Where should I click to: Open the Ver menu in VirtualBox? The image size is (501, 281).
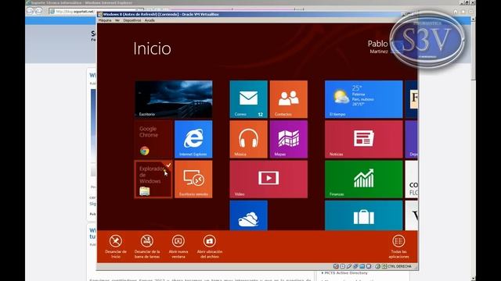pos(117,20)
